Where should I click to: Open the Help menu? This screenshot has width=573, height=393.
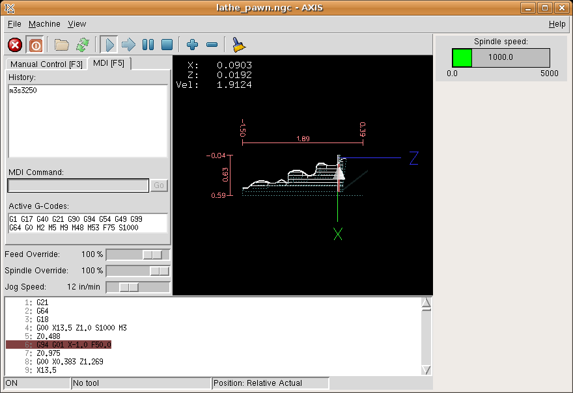tap(557, 24)
